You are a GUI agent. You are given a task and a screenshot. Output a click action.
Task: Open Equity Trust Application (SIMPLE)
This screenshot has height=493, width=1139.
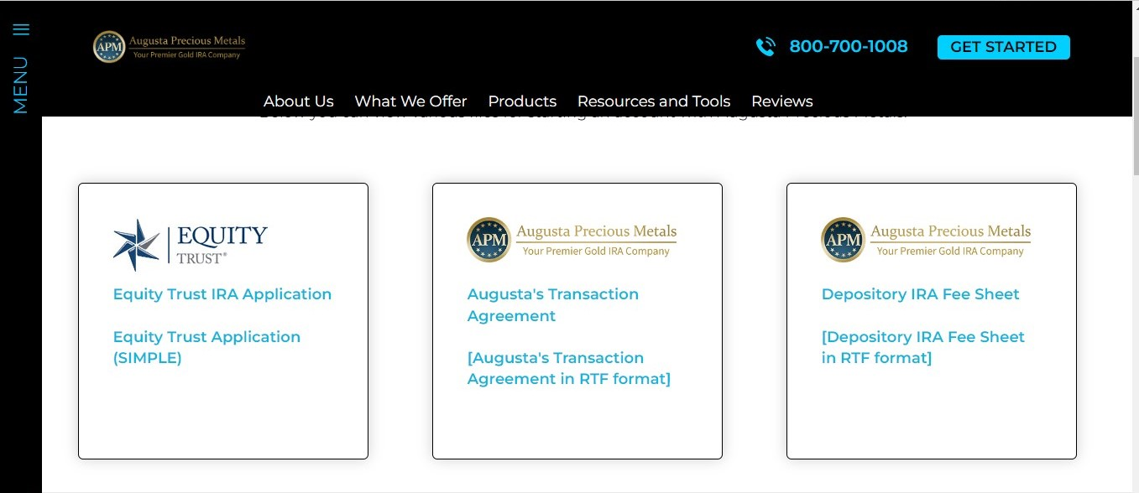click(x=206, y=346)
